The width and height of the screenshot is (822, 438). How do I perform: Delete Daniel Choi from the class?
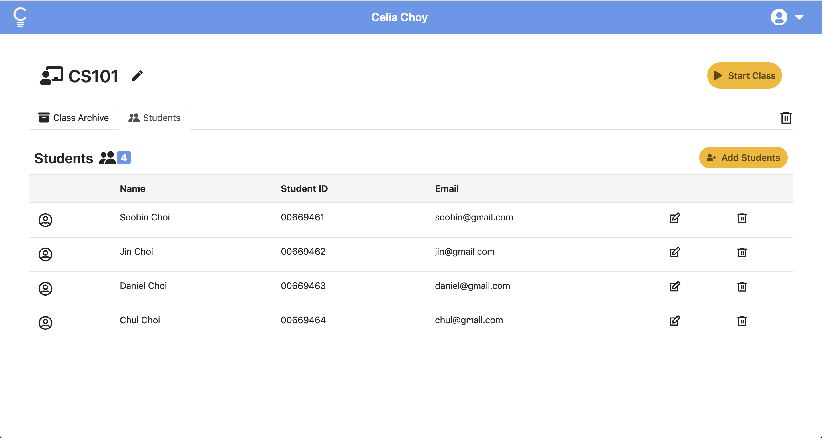pos(742,286)
